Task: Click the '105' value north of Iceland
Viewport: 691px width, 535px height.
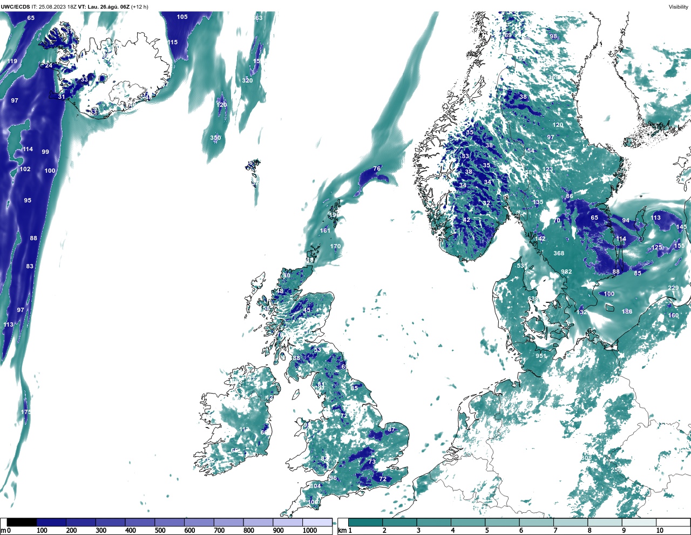Action: (x=182, y=17)
